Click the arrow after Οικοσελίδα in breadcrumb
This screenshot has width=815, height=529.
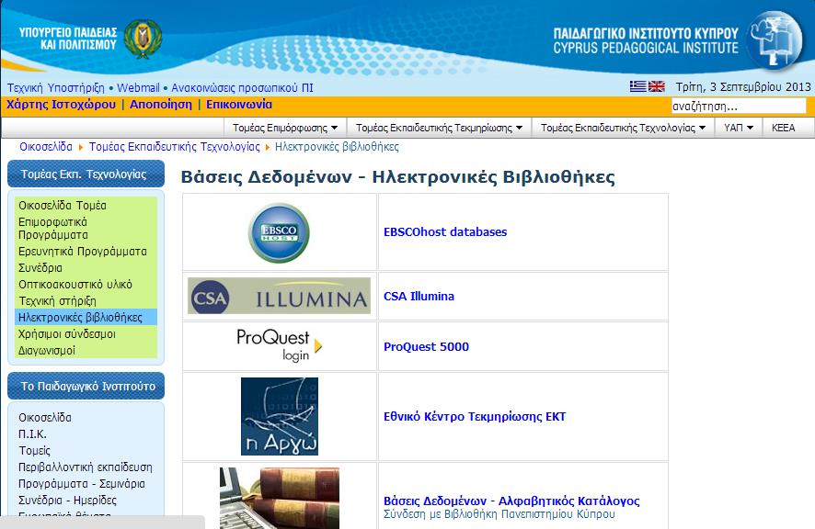[81, 148]
